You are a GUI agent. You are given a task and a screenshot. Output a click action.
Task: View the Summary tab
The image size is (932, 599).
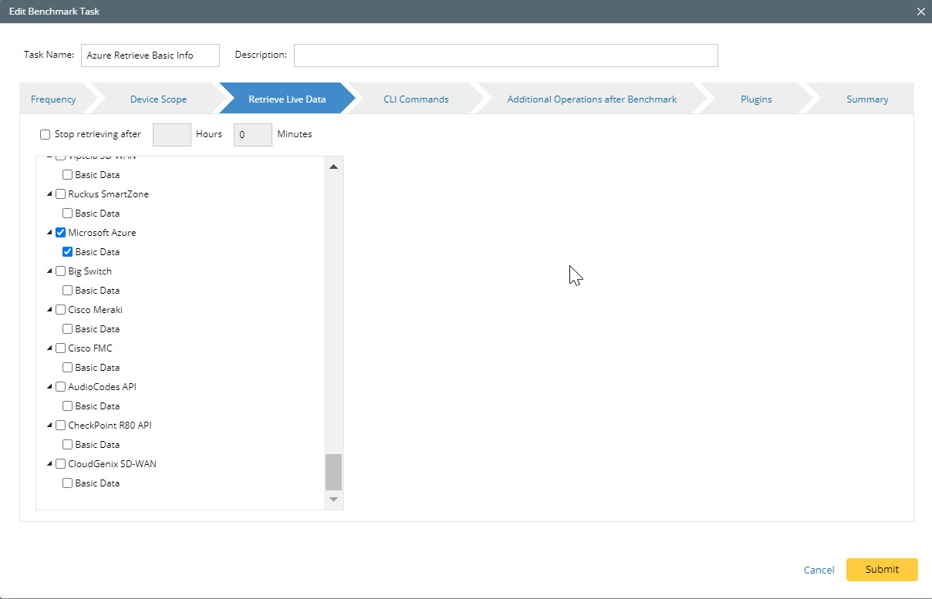pyautogui.click(x=866, y=99)
